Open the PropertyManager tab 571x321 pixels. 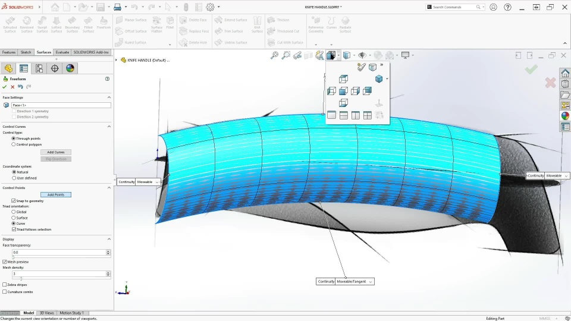click(x=24, y=68)
